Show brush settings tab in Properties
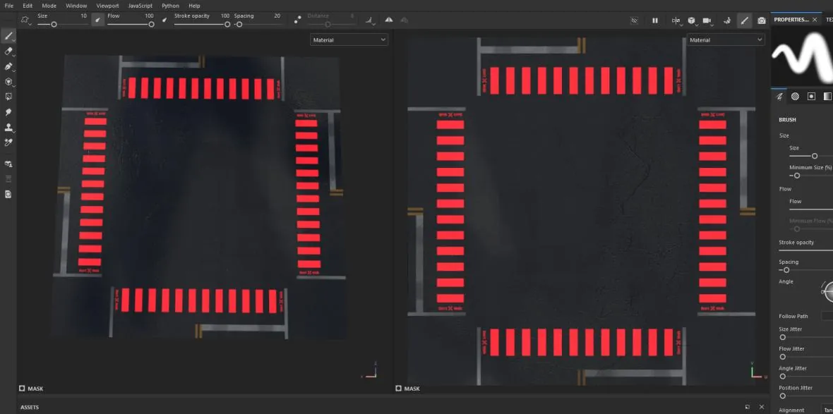 (779, 96)
